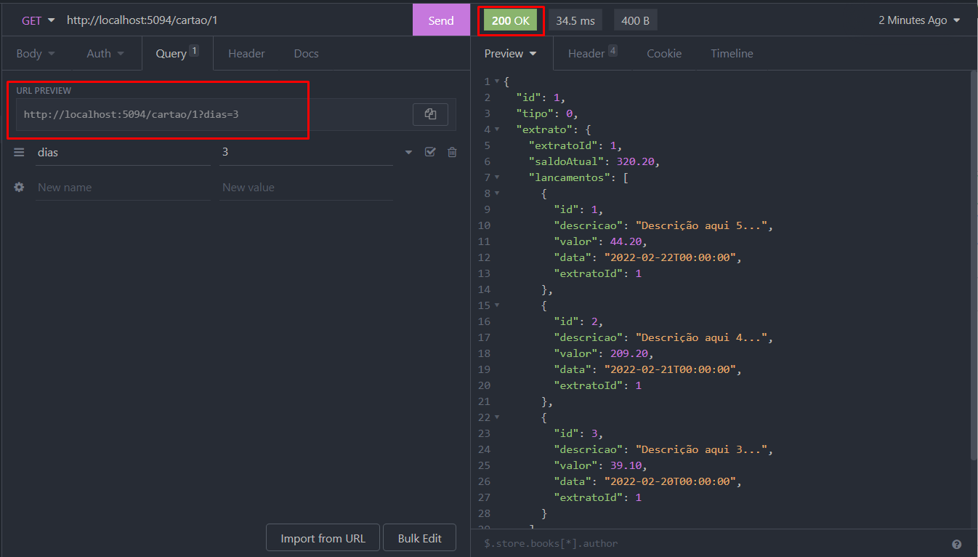Screen dimensions: 978x557
Task: Open Bulk Edit for query parameters
Action: coord(419,538)
